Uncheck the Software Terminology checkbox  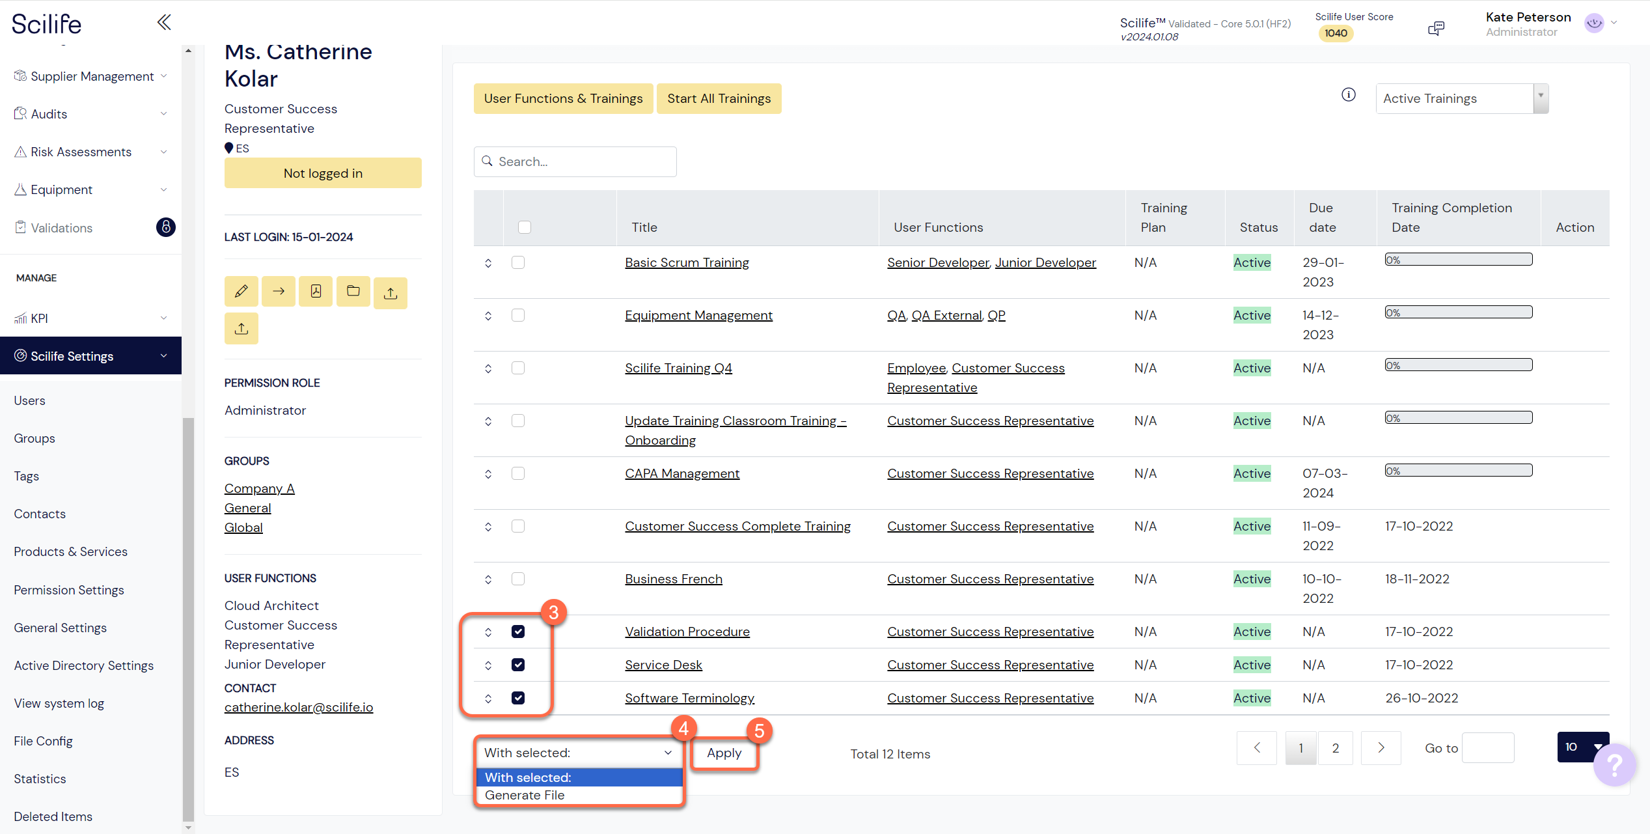[518, 698]
